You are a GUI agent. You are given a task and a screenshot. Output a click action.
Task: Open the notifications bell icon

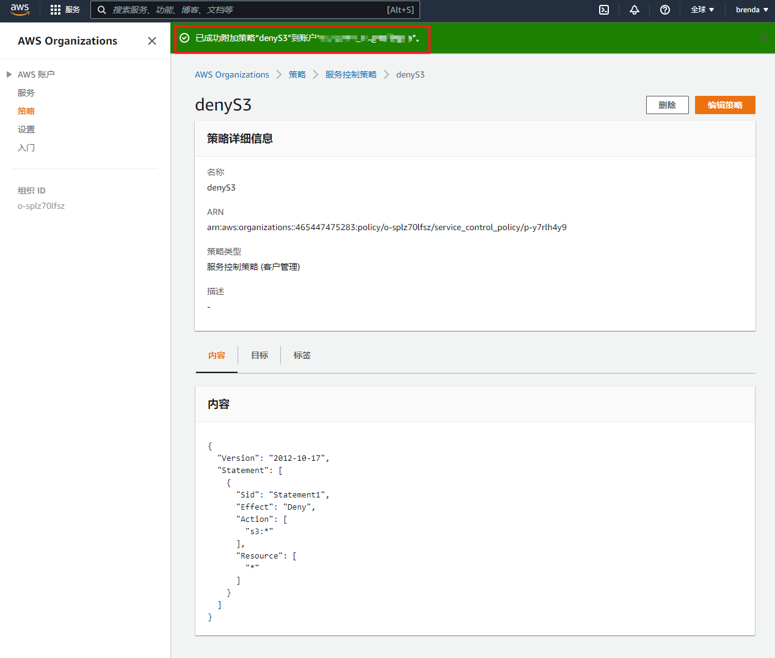tap(635, 10)
